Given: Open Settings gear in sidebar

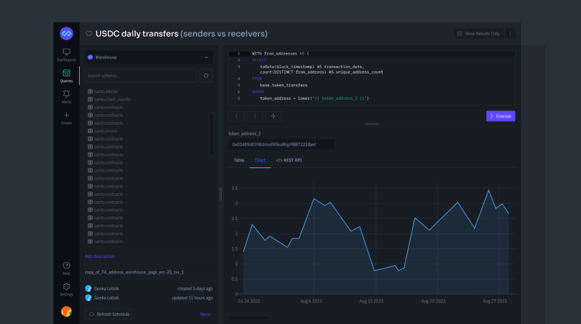Looking at the screenshot, I should 66,289.
